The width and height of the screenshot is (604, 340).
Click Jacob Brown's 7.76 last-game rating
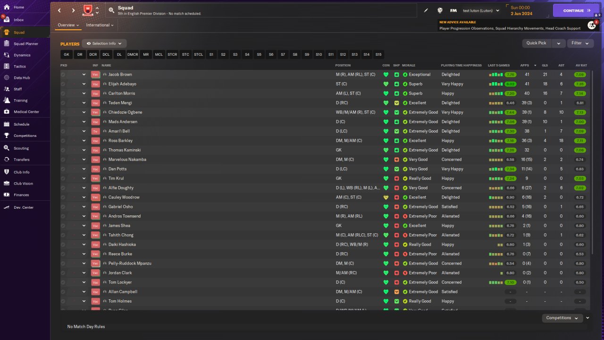(x=510, y=75)
